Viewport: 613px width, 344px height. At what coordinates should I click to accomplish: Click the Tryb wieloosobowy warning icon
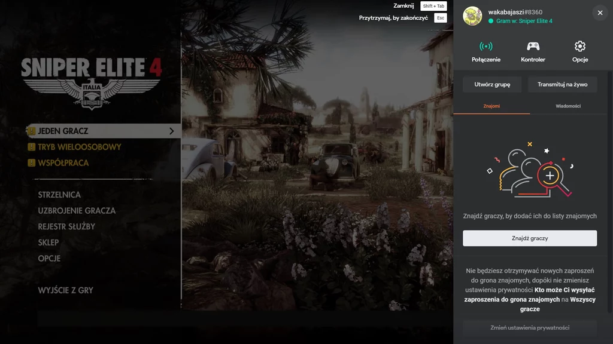(x=31, y=147)
